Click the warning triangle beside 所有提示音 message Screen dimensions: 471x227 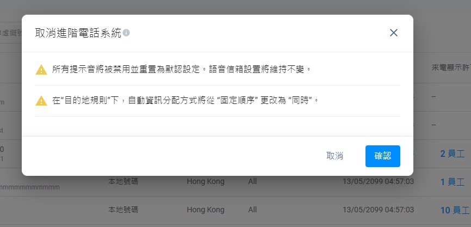point(41,70)
